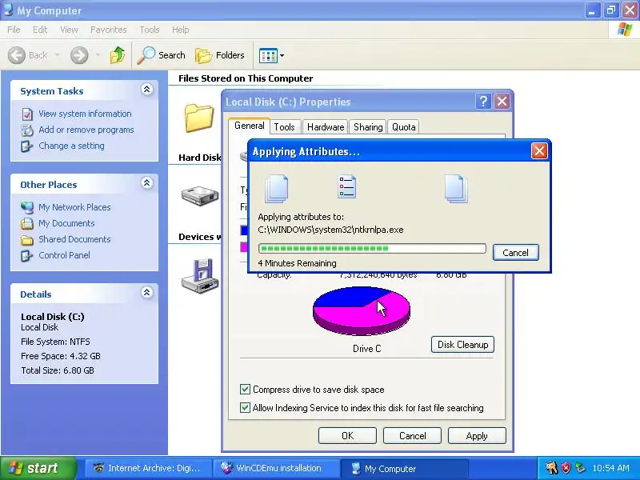Open My Documents link

[66, 223]
